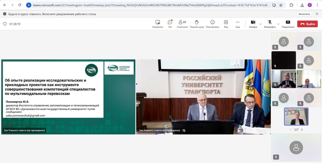Screen dimensions: 322x163
Task: Open browser downloads icon
Action: [302, 5]
